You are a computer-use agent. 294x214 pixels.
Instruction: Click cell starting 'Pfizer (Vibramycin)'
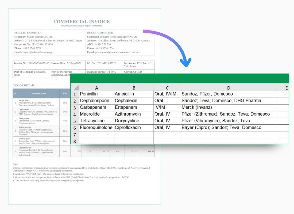click(229, 121)
